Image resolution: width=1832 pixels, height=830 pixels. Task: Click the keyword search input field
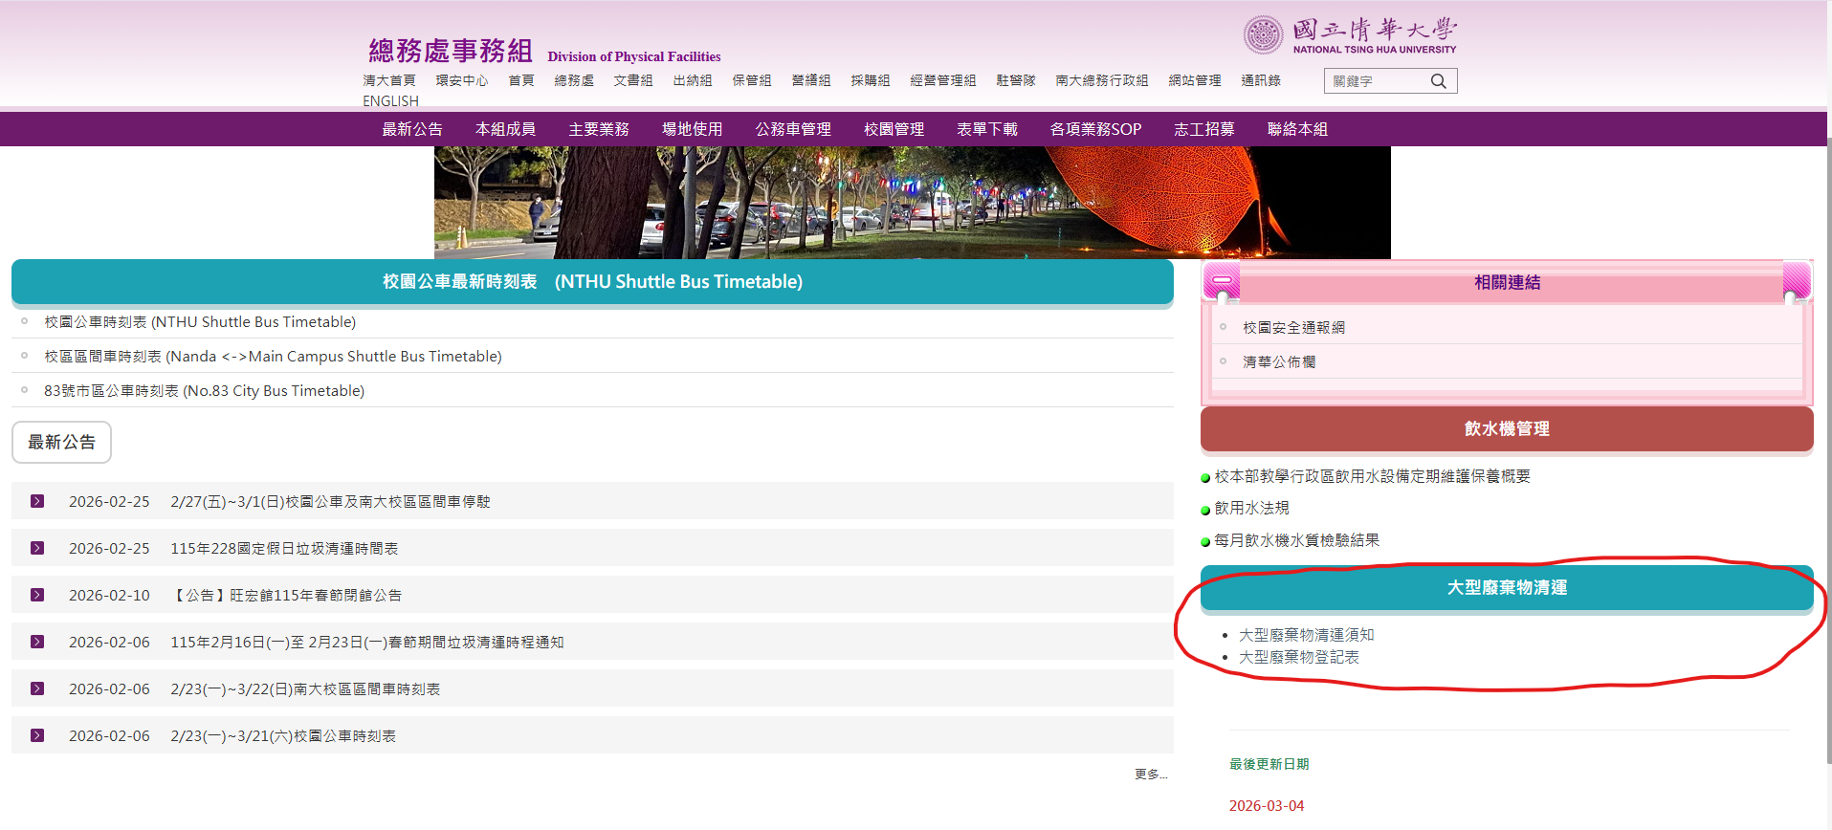pos(1376,81)
